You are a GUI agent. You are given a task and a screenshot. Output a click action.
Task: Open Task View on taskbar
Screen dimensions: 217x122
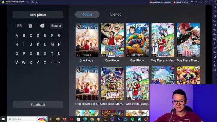[x=51, y=119]
